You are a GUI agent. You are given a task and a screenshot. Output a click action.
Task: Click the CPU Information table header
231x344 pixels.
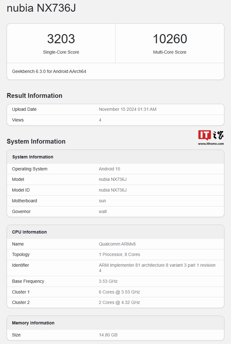tap(29, 232)
